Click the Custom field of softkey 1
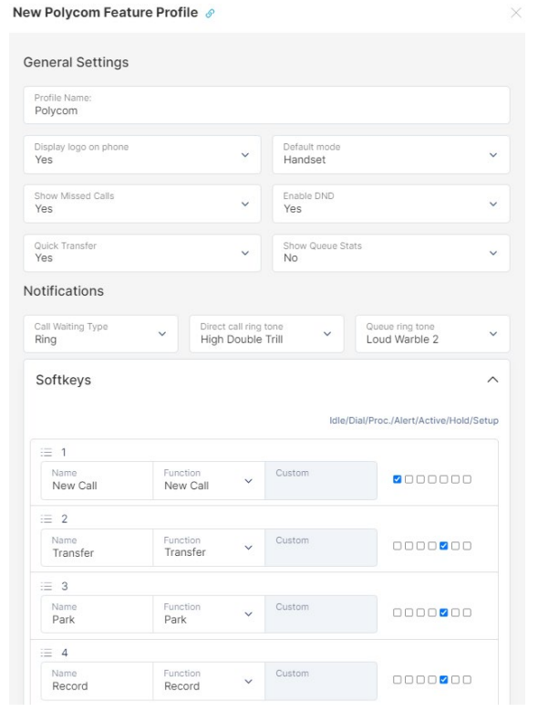The height and width of the screenshot is (712, 538). coord(321,480)
